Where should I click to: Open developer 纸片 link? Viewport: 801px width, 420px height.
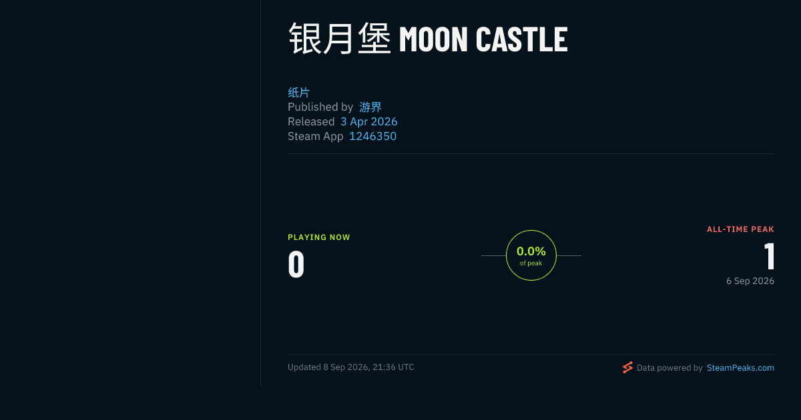298,92
